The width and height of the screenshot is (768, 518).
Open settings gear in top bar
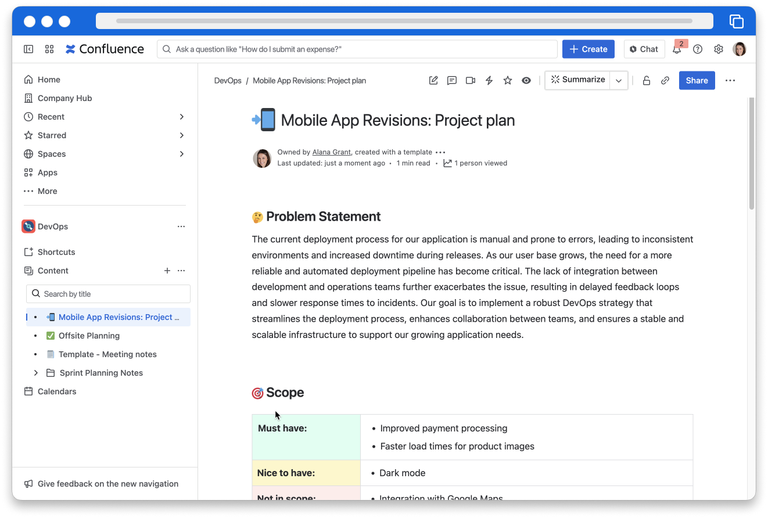[719, 49]
